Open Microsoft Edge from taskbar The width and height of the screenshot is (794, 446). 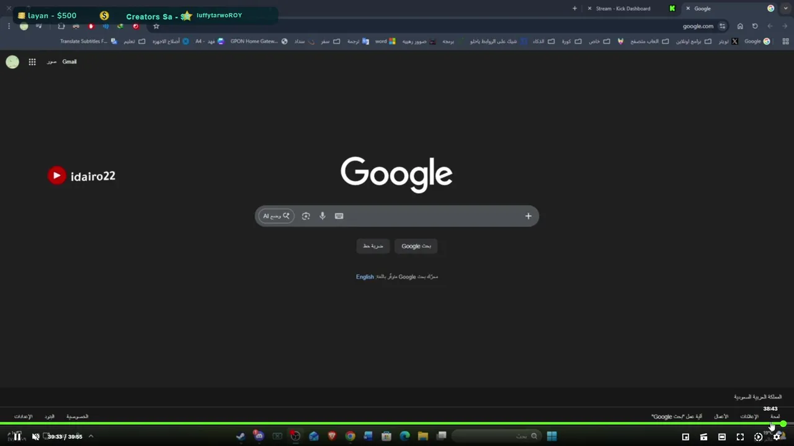(405, 436)
